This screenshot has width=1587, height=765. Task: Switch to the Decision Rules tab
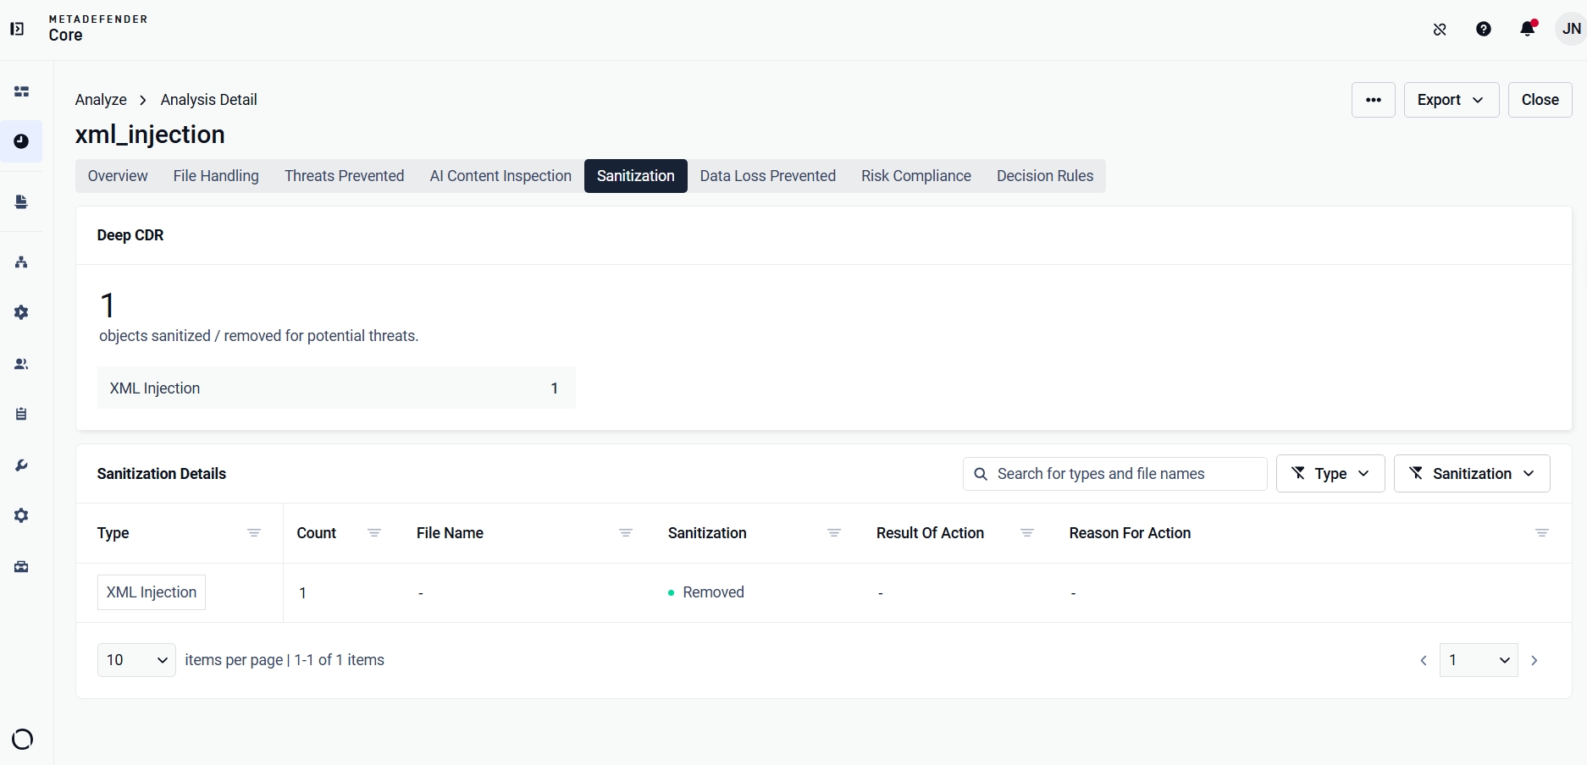click(x=1045, y=176)
